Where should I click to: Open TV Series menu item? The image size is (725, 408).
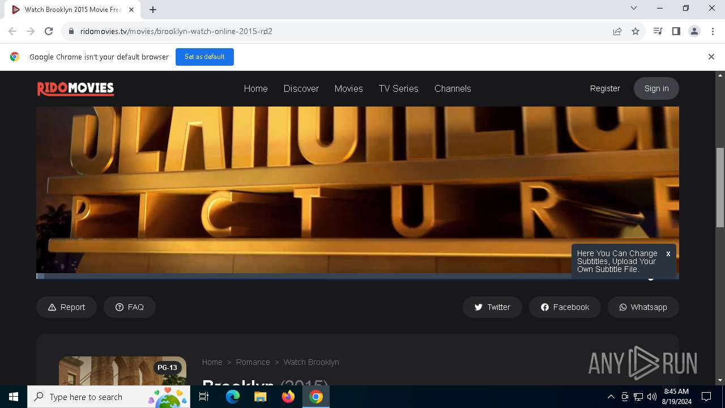click(399, 88)
